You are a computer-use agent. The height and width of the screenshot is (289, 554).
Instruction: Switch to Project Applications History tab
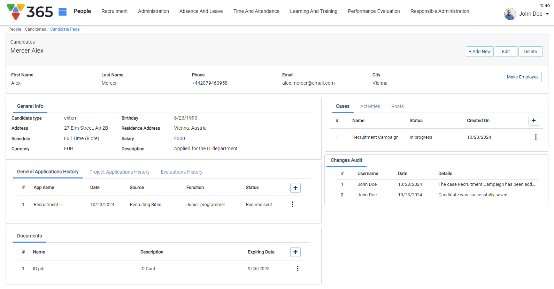click(120, 172)
